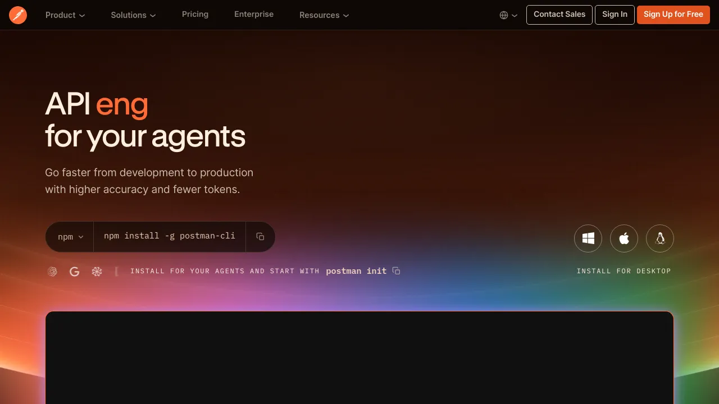Click the Contact Sales button

pos(559,15)
